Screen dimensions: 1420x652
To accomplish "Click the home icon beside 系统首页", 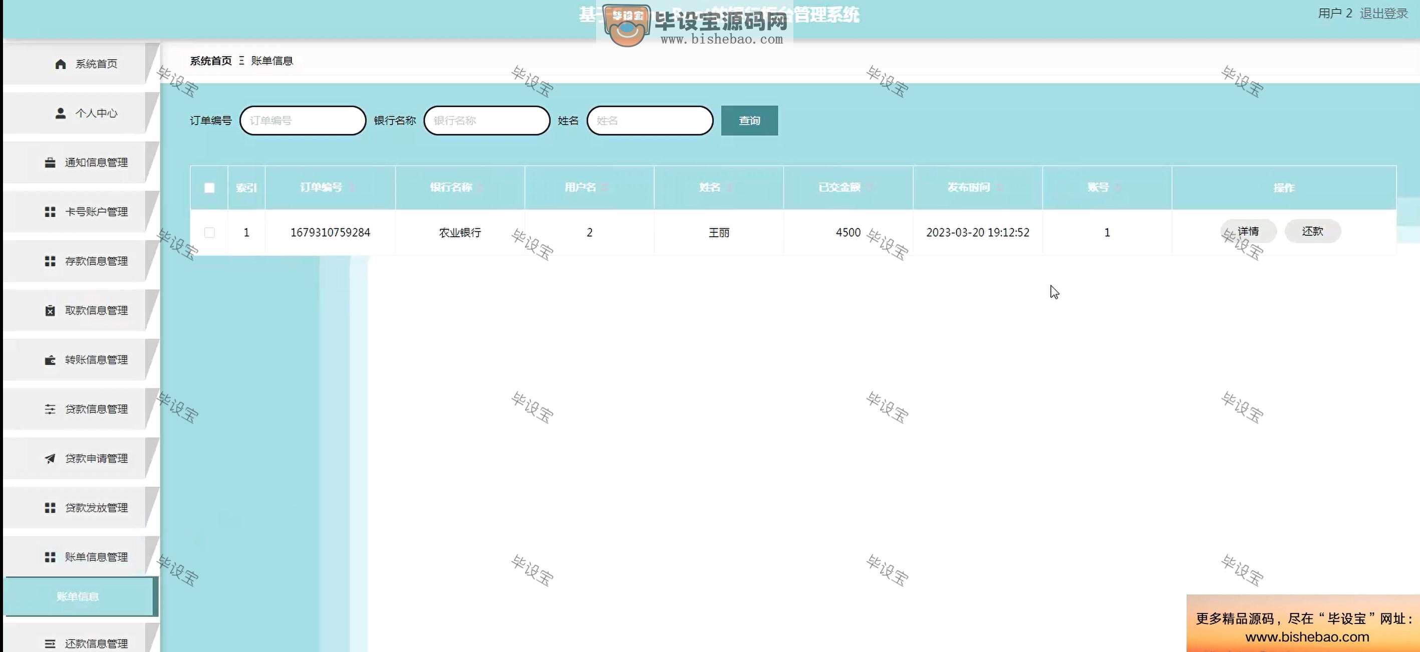I will (61, 64).
